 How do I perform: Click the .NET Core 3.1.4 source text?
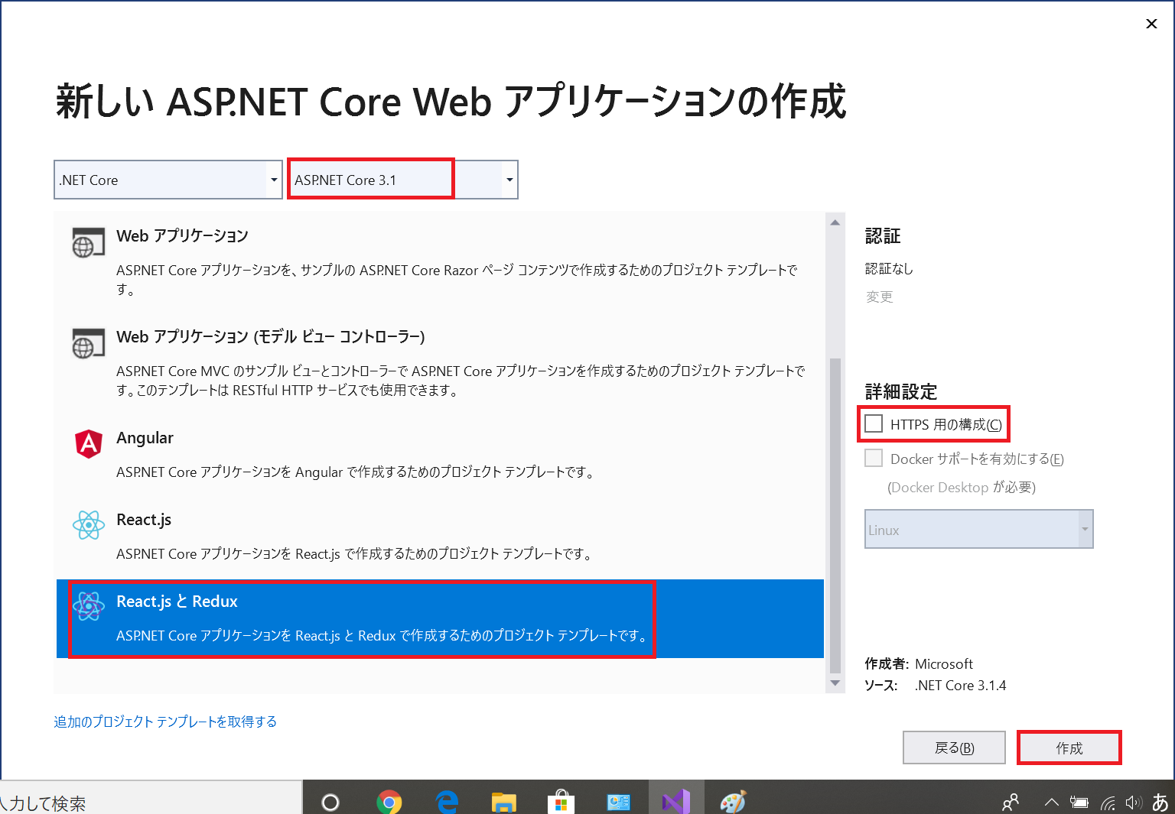[960, 686]
